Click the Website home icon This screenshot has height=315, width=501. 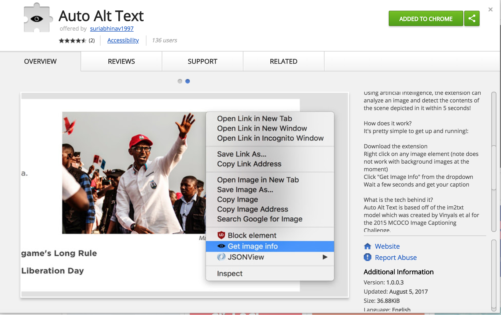[x=368, y=246]
